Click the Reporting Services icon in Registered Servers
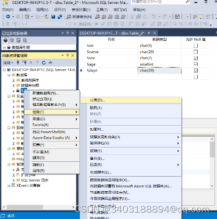The height and width of the screenshot is (219, 217). click(18, 40)
